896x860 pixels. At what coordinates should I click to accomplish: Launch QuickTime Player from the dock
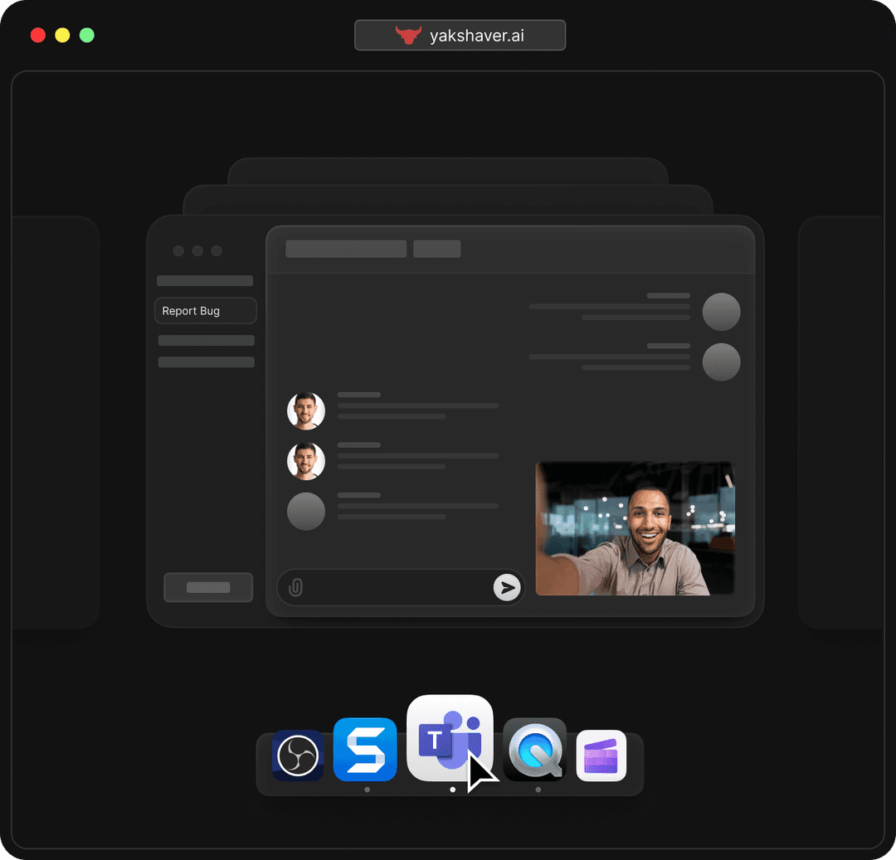click(x=534, y=750)
